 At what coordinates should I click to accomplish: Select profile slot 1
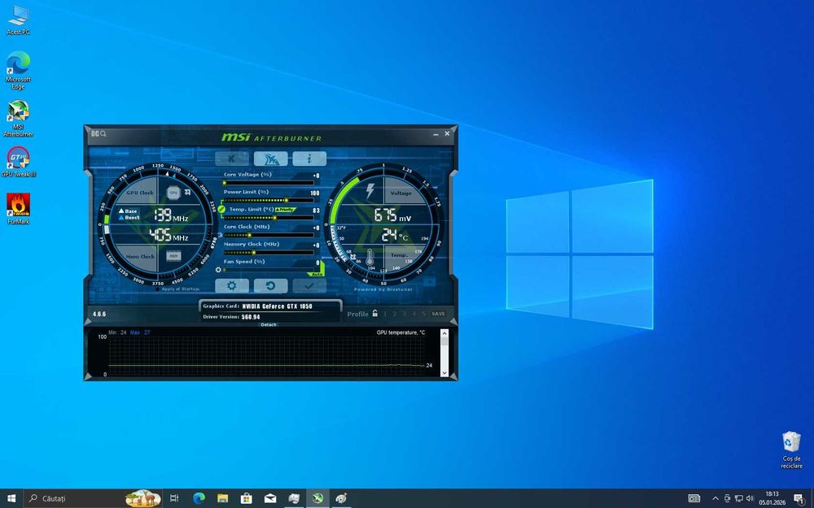coord(385,314)
